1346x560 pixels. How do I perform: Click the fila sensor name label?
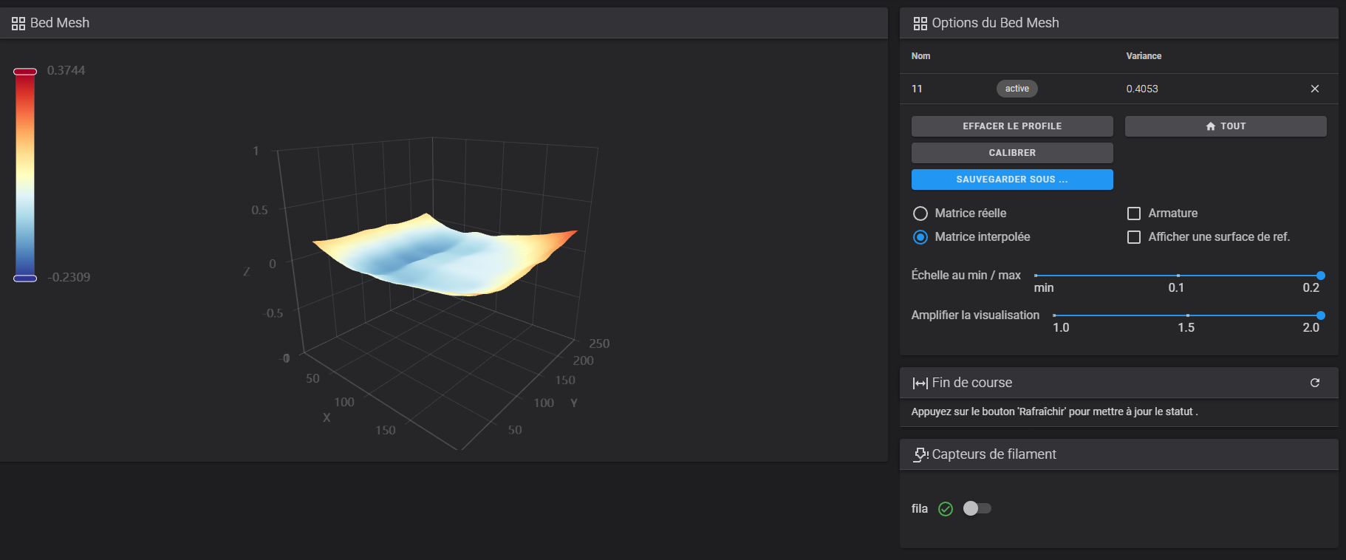[920, 508]
